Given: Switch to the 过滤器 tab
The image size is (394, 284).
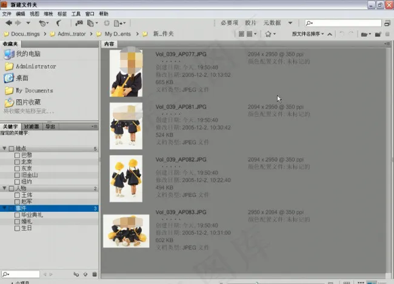Looking at the screenshot, I should click(x=32, y=127).
